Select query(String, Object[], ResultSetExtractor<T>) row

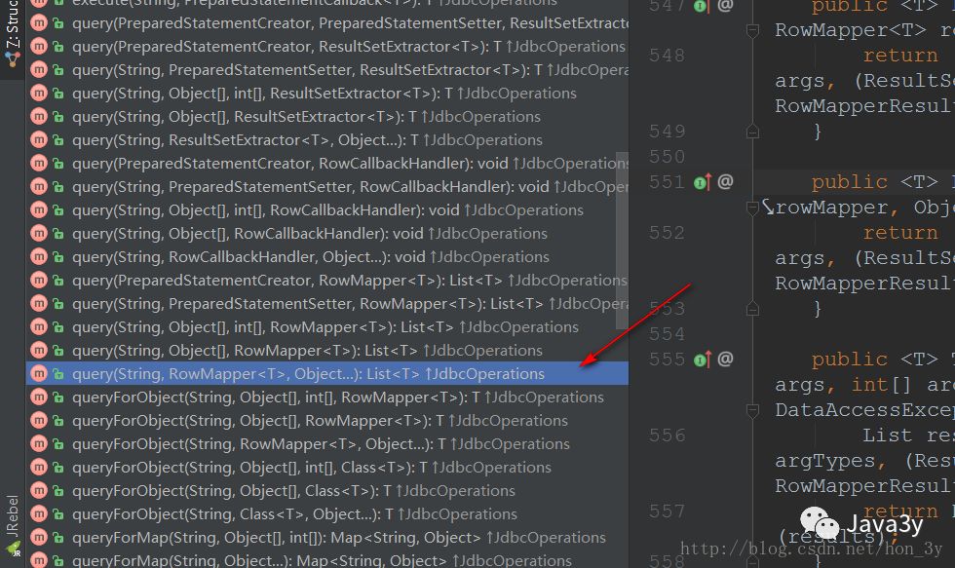point(327,117)
